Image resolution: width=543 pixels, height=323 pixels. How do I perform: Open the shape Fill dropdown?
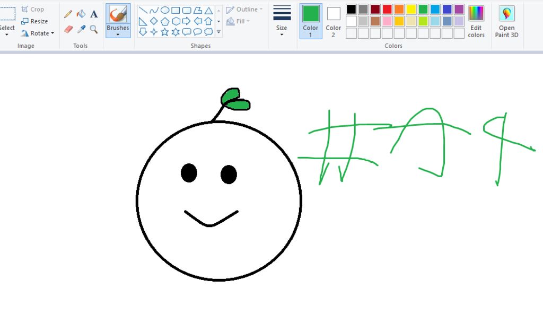(238, 21)
